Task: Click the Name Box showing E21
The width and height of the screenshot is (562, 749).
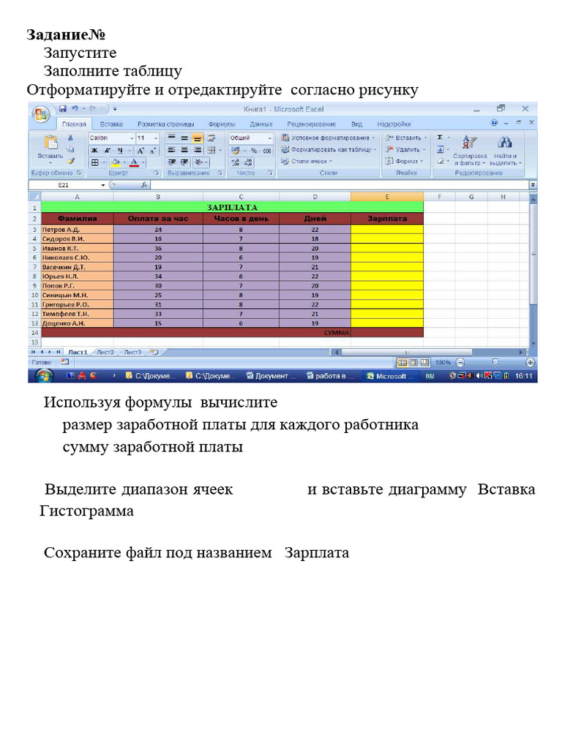Action: [x=64, y=185]
